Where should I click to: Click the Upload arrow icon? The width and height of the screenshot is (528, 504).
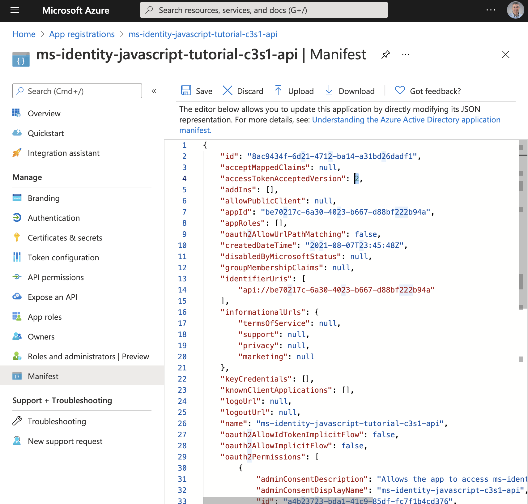pos(278,91)
